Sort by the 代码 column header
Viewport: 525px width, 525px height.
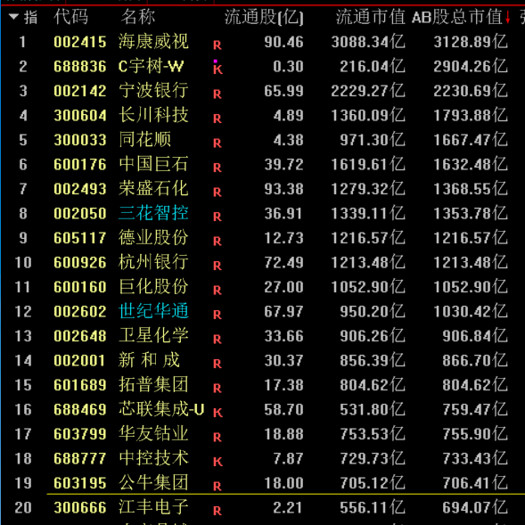[x=70, y=17]
